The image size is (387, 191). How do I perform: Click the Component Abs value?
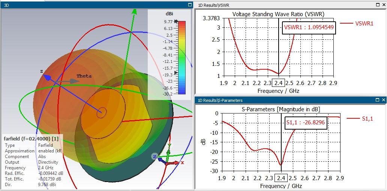(x=42, y=157)
